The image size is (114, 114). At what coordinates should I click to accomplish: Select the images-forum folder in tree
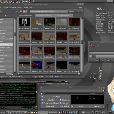click(7, 47)
